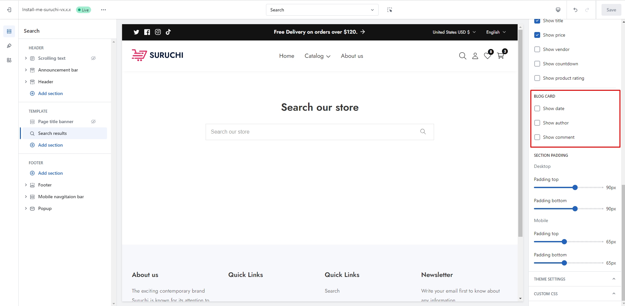
Task: Open the Search page template dropdown
Action: click(x=322, y=10)
